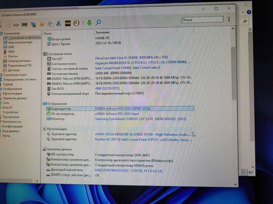Click the search magnifier in background window
Viewport: 273px width, 204px height.
point(245,21)
